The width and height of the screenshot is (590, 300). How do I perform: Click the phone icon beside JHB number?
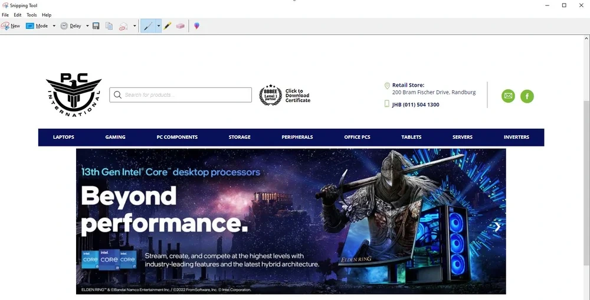tap(387, 103)
